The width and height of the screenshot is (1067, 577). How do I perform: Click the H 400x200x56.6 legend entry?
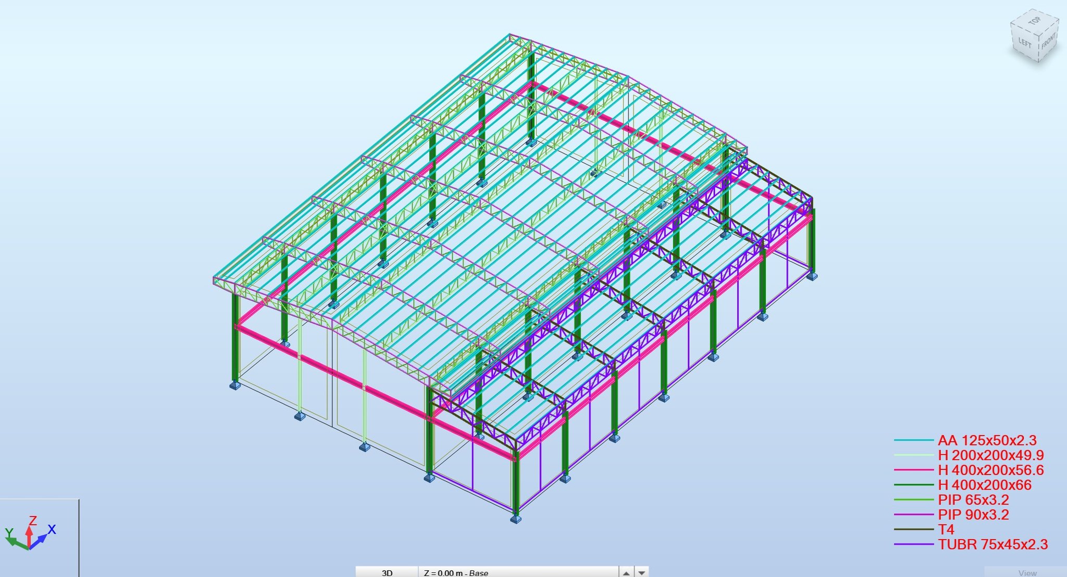991,470
